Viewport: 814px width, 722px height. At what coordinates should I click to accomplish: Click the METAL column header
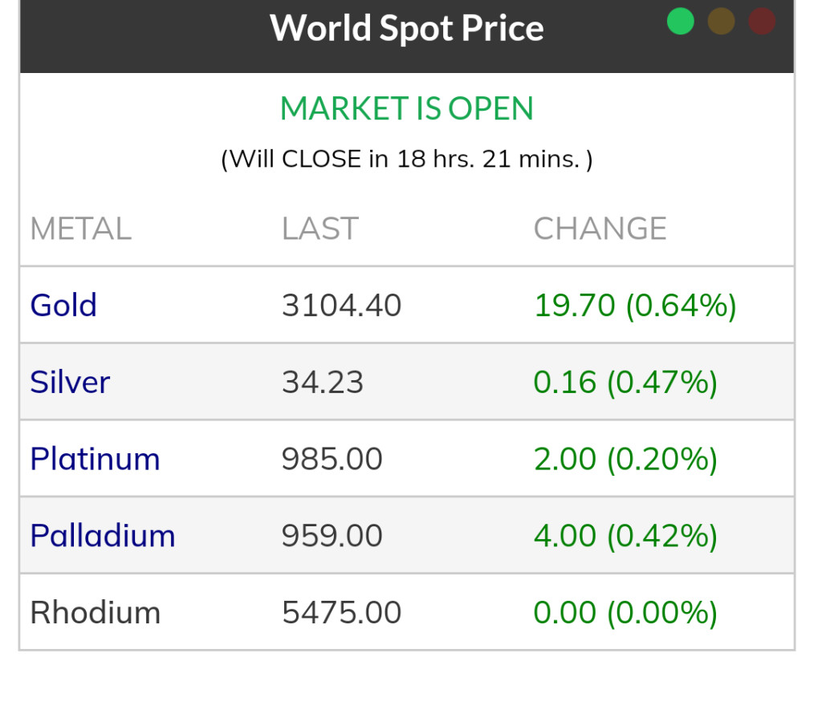80,229
